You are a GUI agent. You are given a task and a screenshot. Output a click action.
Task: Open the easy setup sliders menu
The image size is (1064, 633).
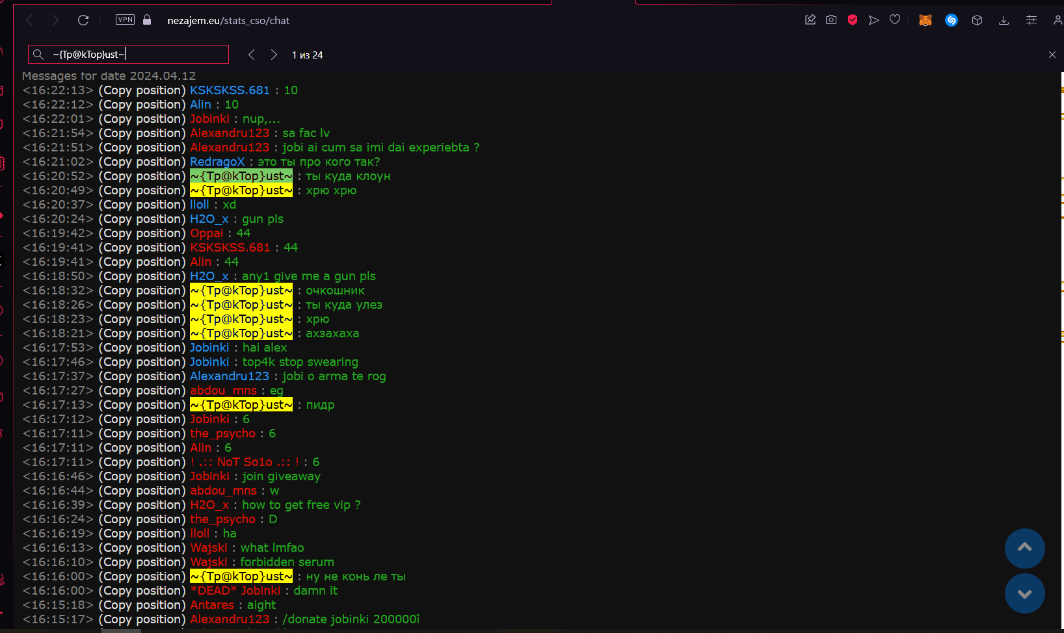[x=1031, y=20]
